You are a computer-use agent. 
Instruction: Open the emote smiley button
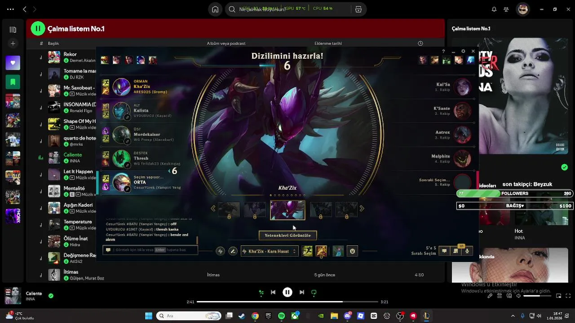tap(353, 251)
